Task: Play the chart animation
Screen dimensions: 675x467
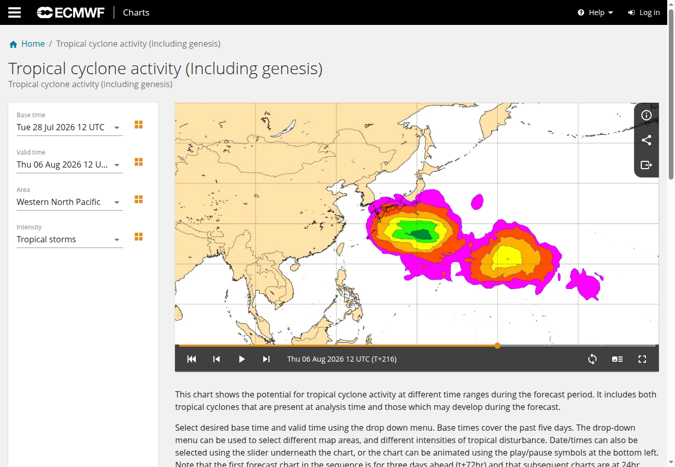Action: pyautogui.click(x=241, y=359)
